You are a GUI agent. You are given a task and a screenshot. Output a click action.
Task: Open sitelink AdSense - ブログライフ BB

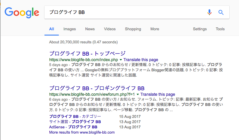click(73, 127)
